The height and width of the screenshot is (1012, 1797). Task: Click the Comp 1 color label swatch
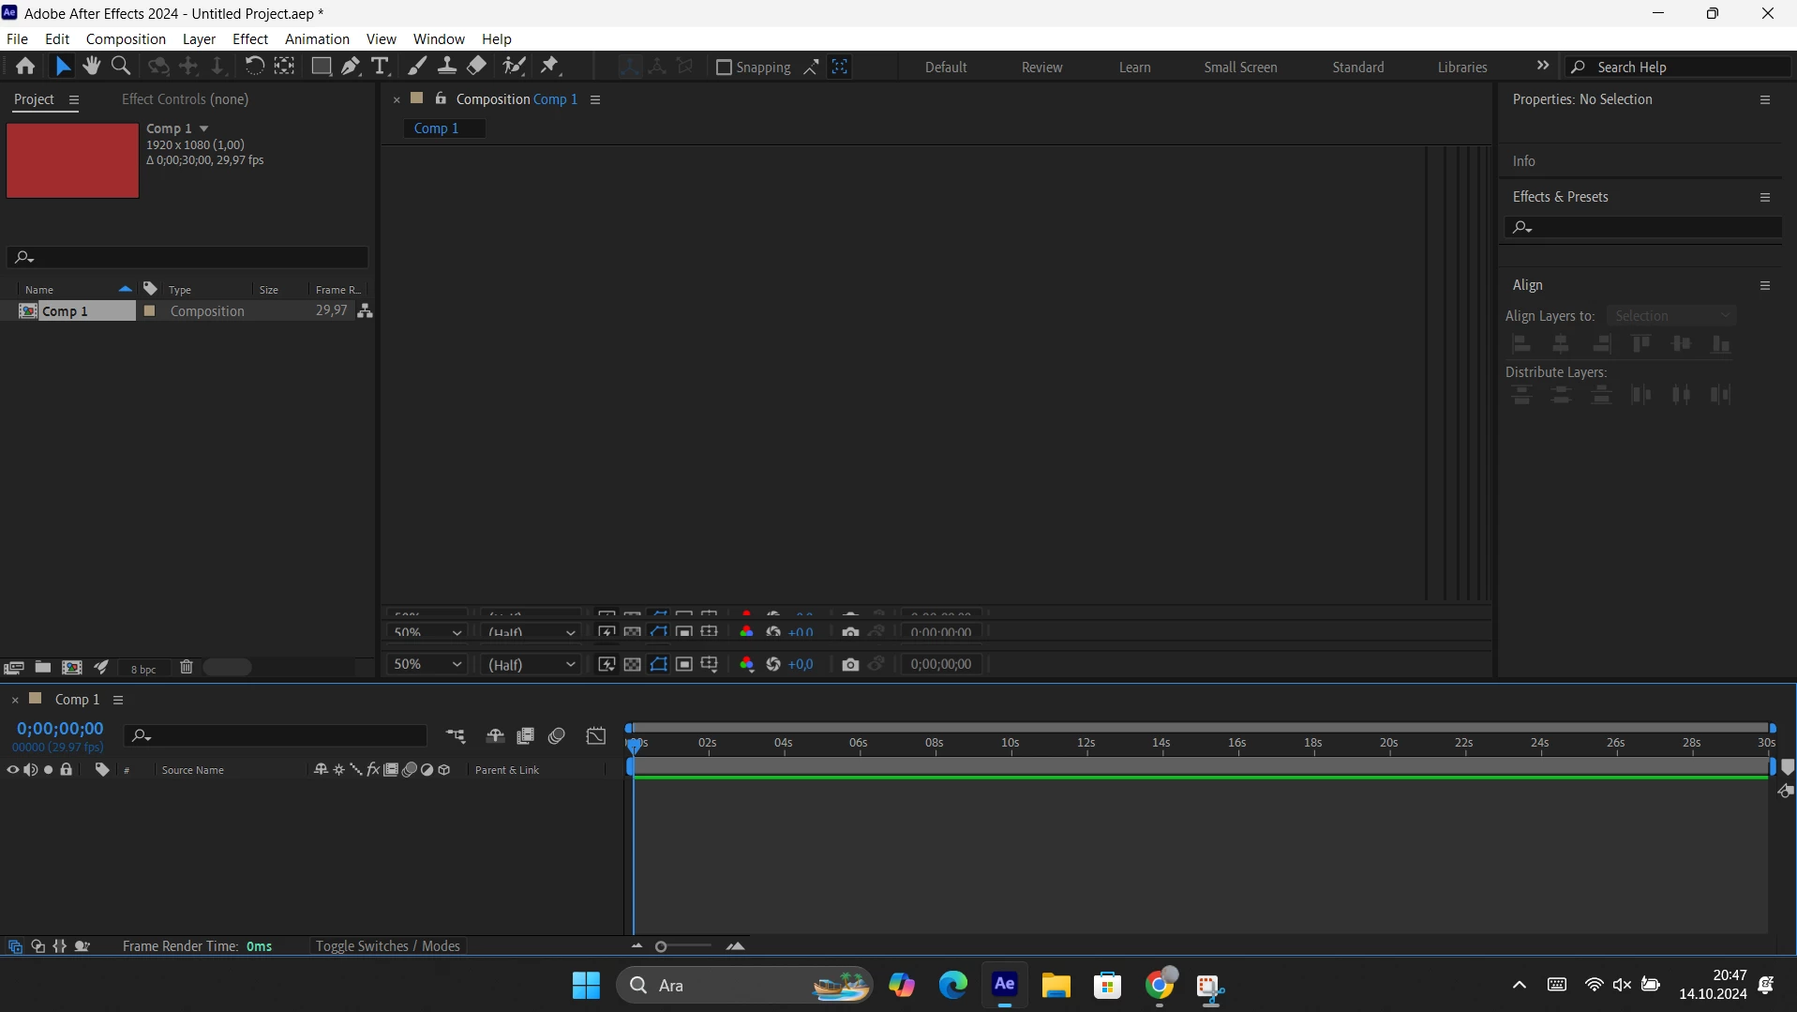click(149, 310)
